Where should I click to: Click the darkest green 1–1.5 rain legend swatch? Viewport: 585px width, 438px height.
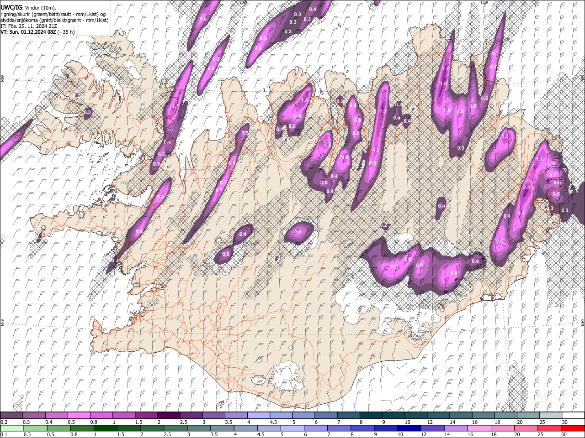point(105,428)
